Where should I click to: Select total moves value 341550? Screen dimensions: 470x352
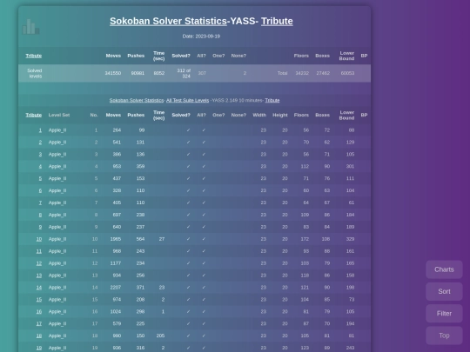coord(113,73)
